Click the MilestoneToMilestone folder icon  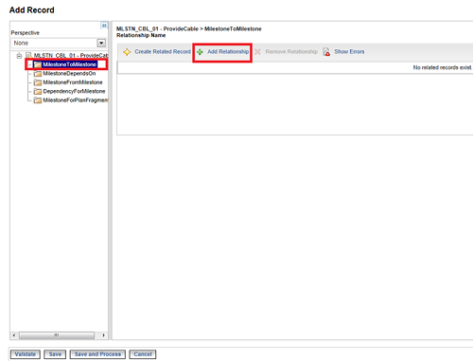[38, 64]
